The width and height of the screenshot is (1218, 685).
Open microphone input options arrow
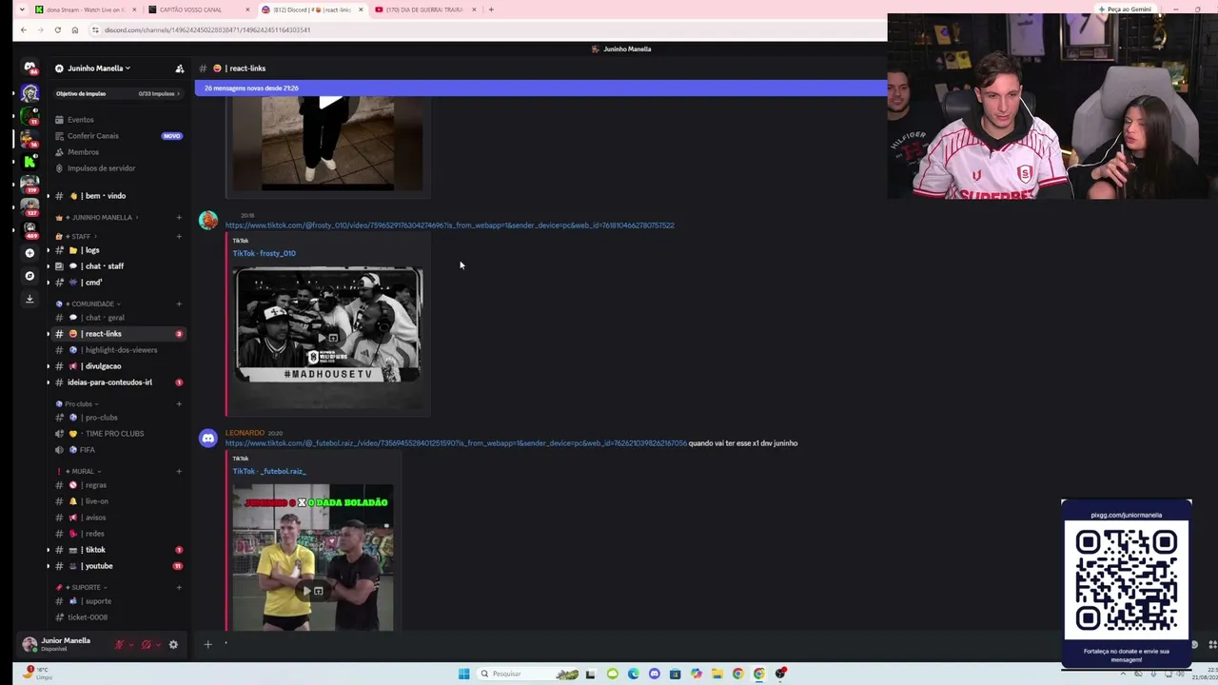[131, 644]
